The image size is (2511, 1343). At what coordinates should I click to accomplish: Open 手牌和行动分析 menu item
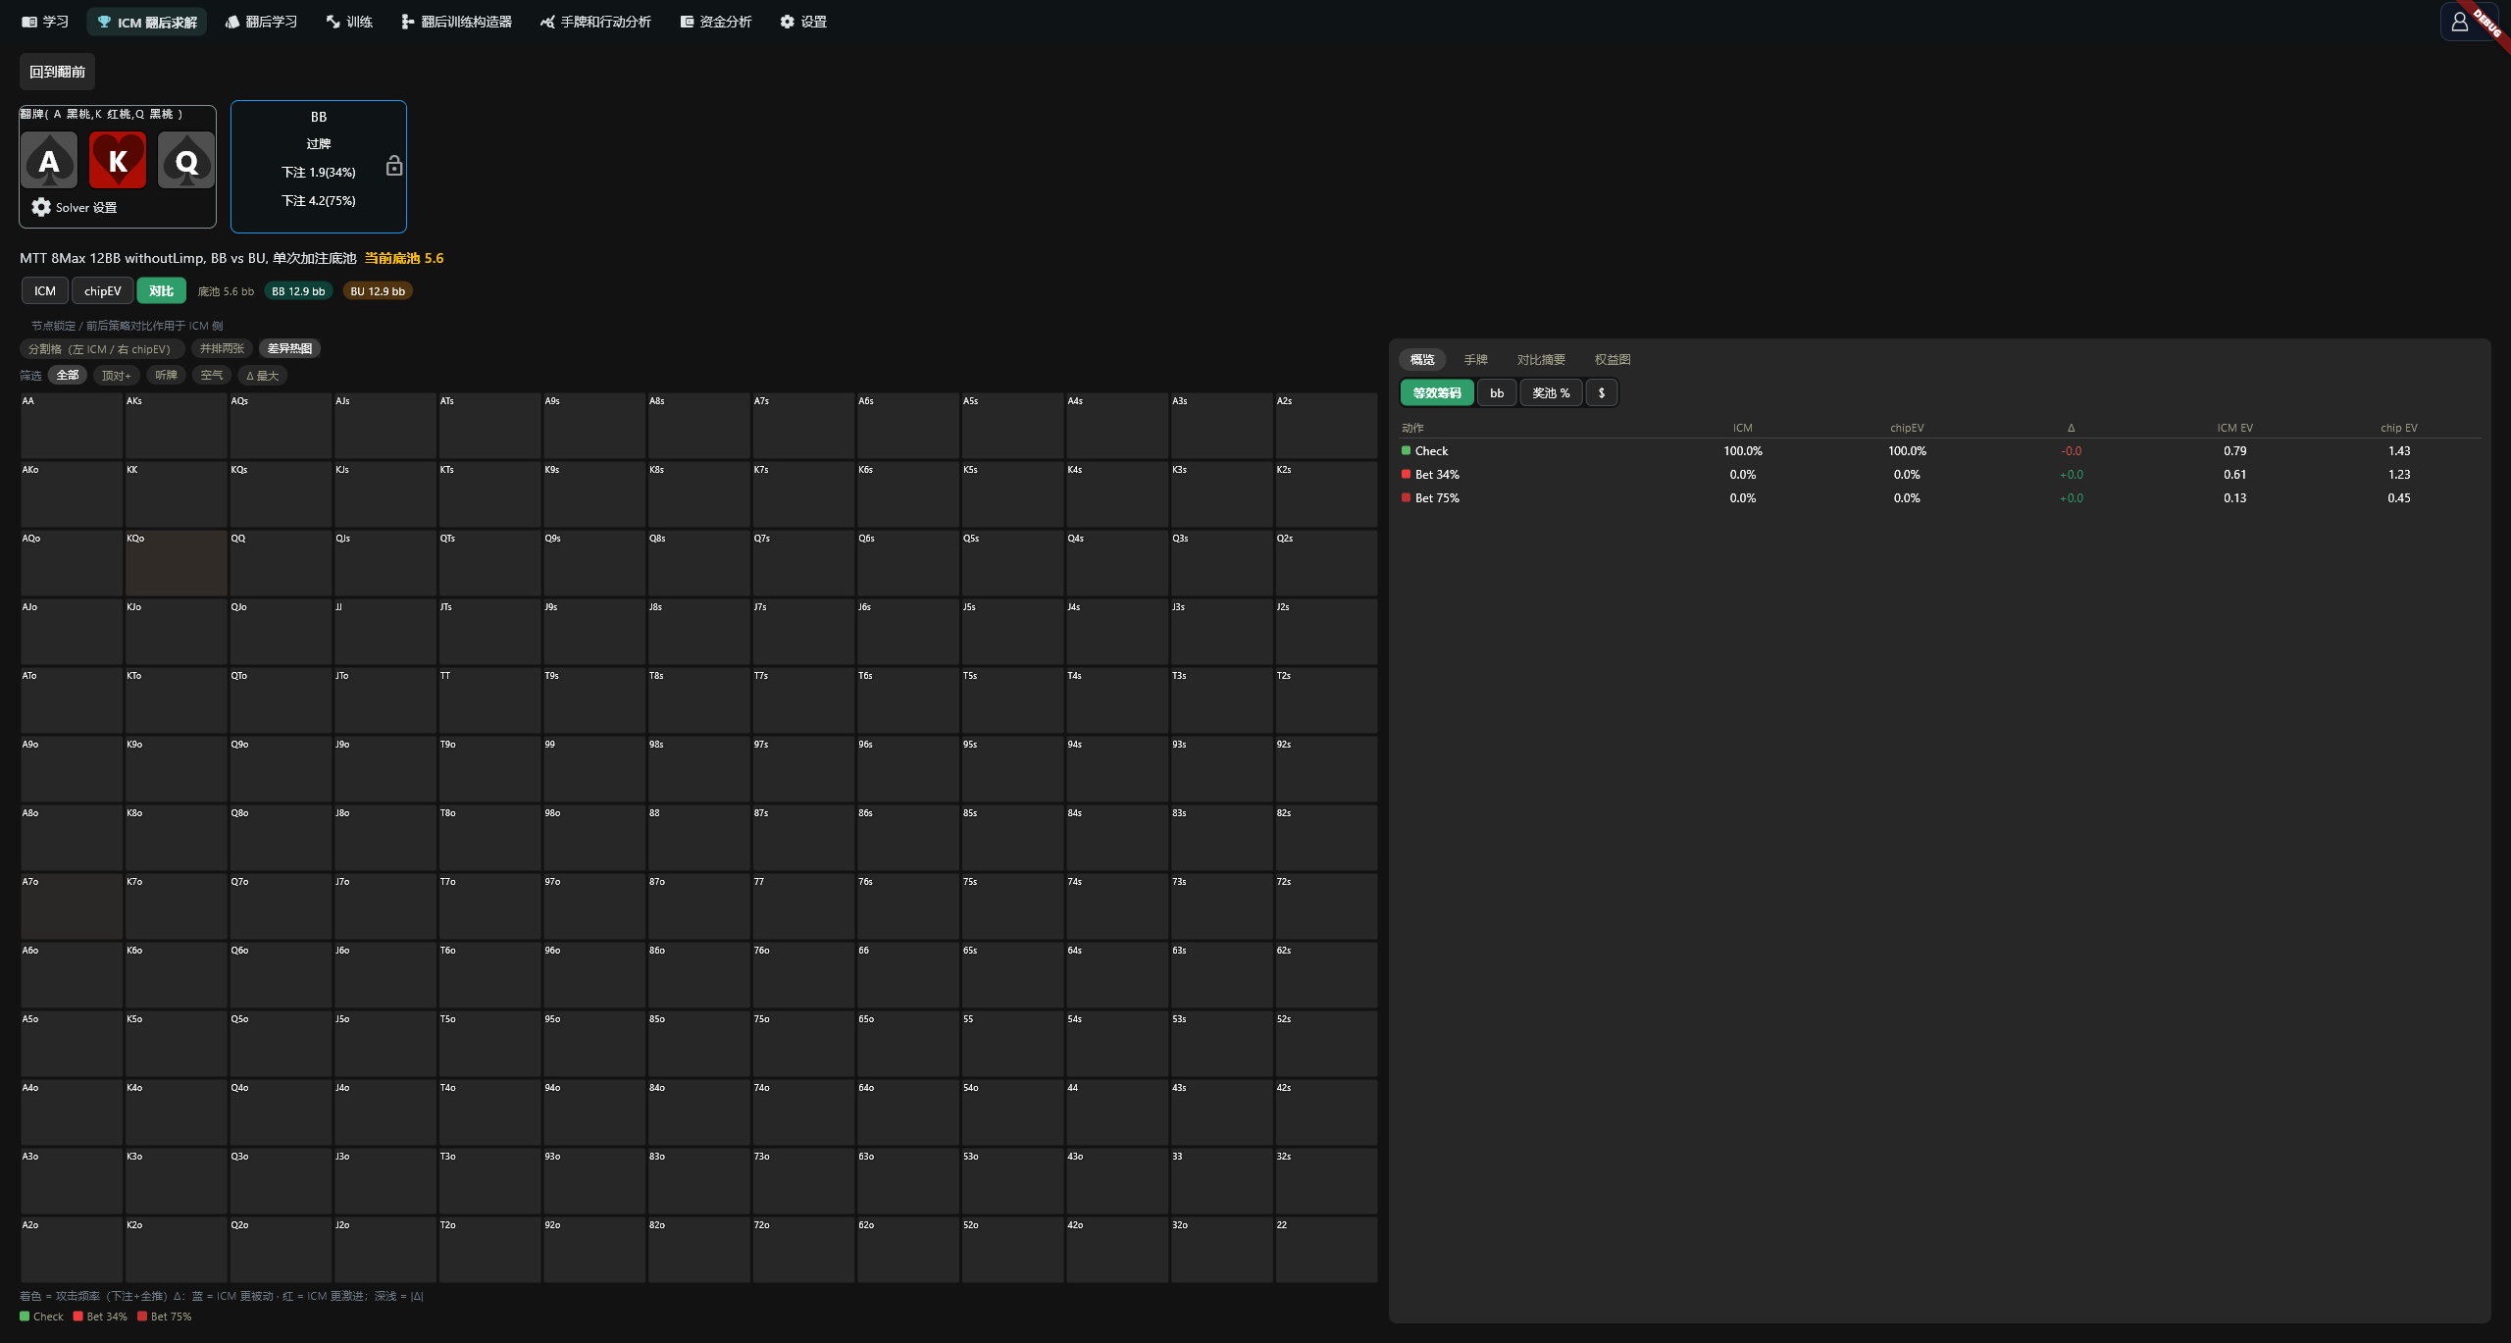coord(595,22)
